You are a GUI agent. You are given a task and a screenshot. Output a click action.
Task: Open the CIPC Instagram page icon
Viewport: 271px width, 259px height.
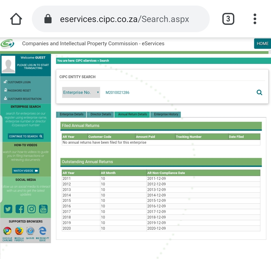31,209
